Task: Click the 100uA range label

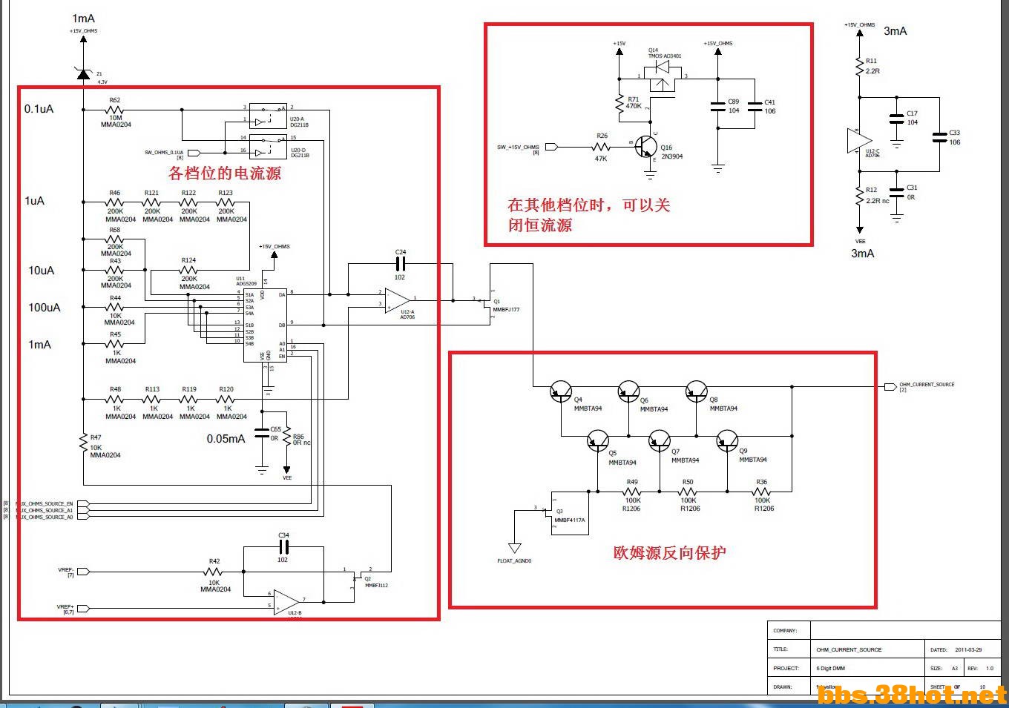Action: [x=44, y=308]
